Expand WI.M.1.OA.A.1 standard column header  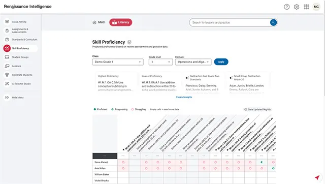tap(124, 149)
